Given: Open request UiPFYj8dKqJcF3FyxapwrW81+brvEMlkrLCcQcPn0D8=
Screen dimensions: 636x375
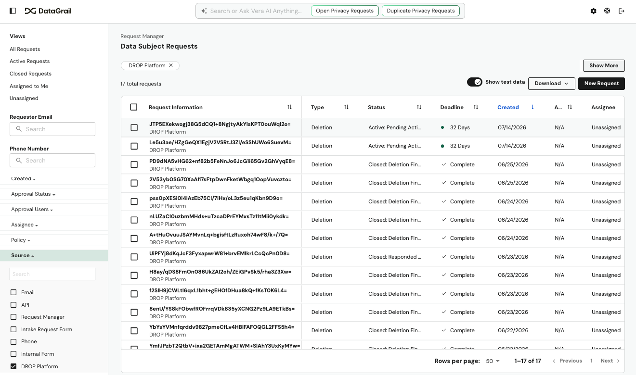Looking at the screenshot, I should 220,253.
